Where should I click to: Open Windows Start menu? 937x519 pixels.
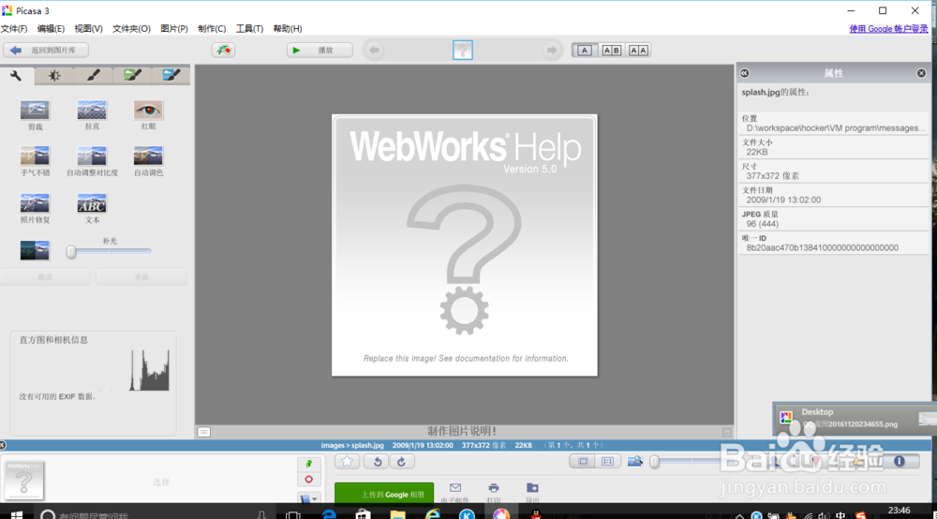[x=16, y=513]
